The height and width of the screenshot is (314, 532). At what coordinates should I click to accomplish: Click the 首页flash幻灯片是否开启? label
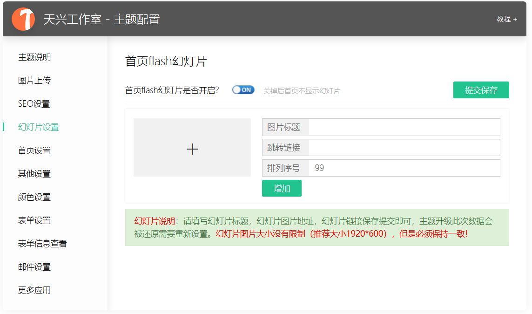click(x=172, y=90)
